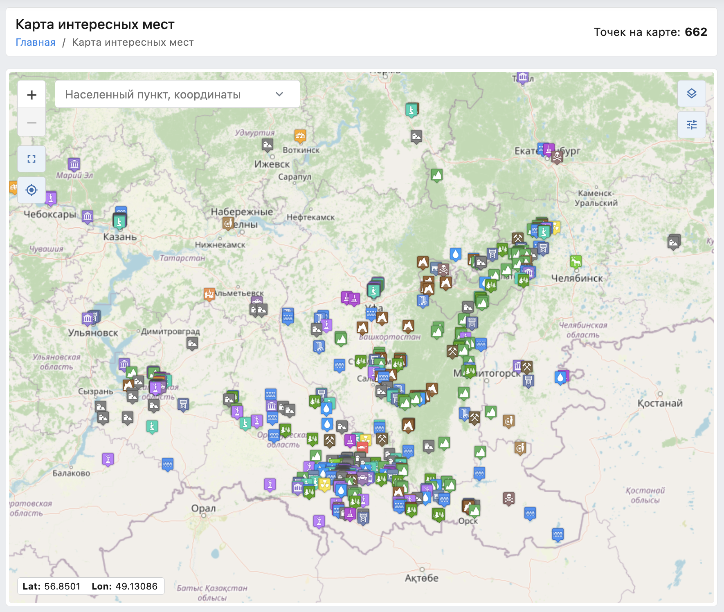Screen dimensions: 724x612
Task: Open the map layers switcher
Action: click(x=691, y=94)
